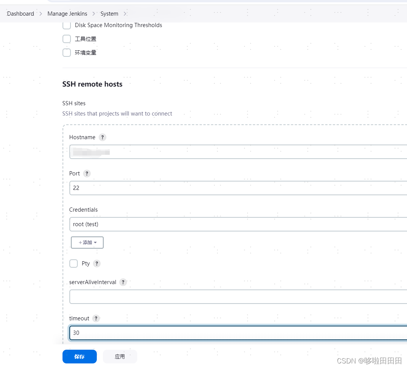The width and height of the screenshot is (407, 368).
Task: Click the Hostname help question mark icon
Action: [102, 137]
